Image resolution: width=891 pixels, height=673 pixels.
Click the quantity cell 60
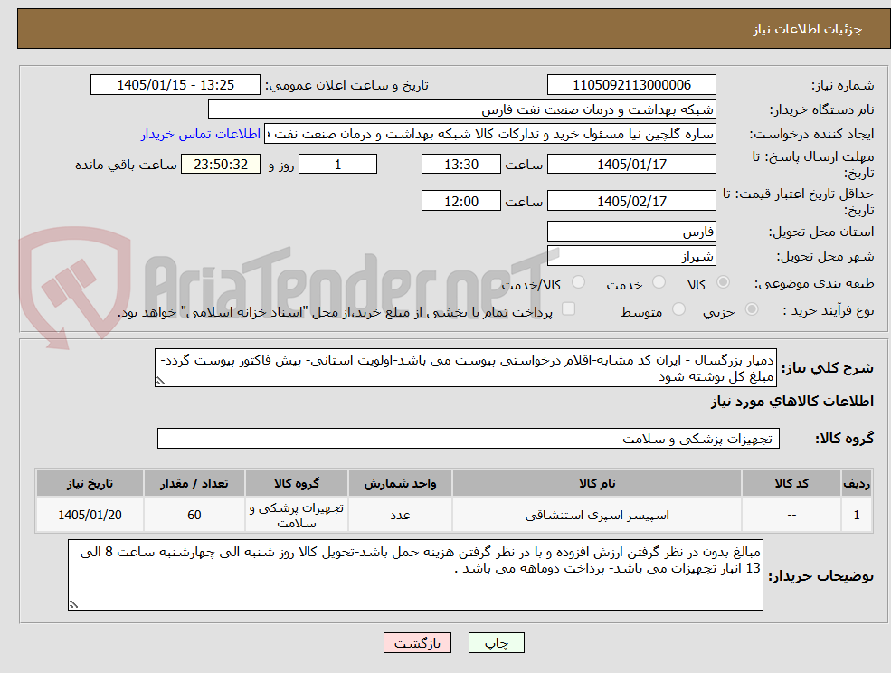[x=194, y=515]
